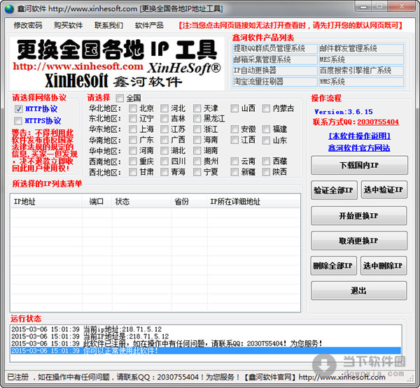The width and height of the screenshot is (420, 388).
Task: Open 邮件群发管理系统 product link
Action: pos(360,48)
